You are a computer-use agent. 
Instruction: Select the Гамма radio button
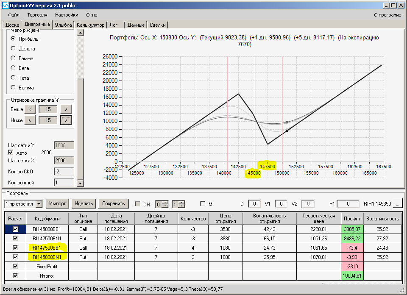13,58
